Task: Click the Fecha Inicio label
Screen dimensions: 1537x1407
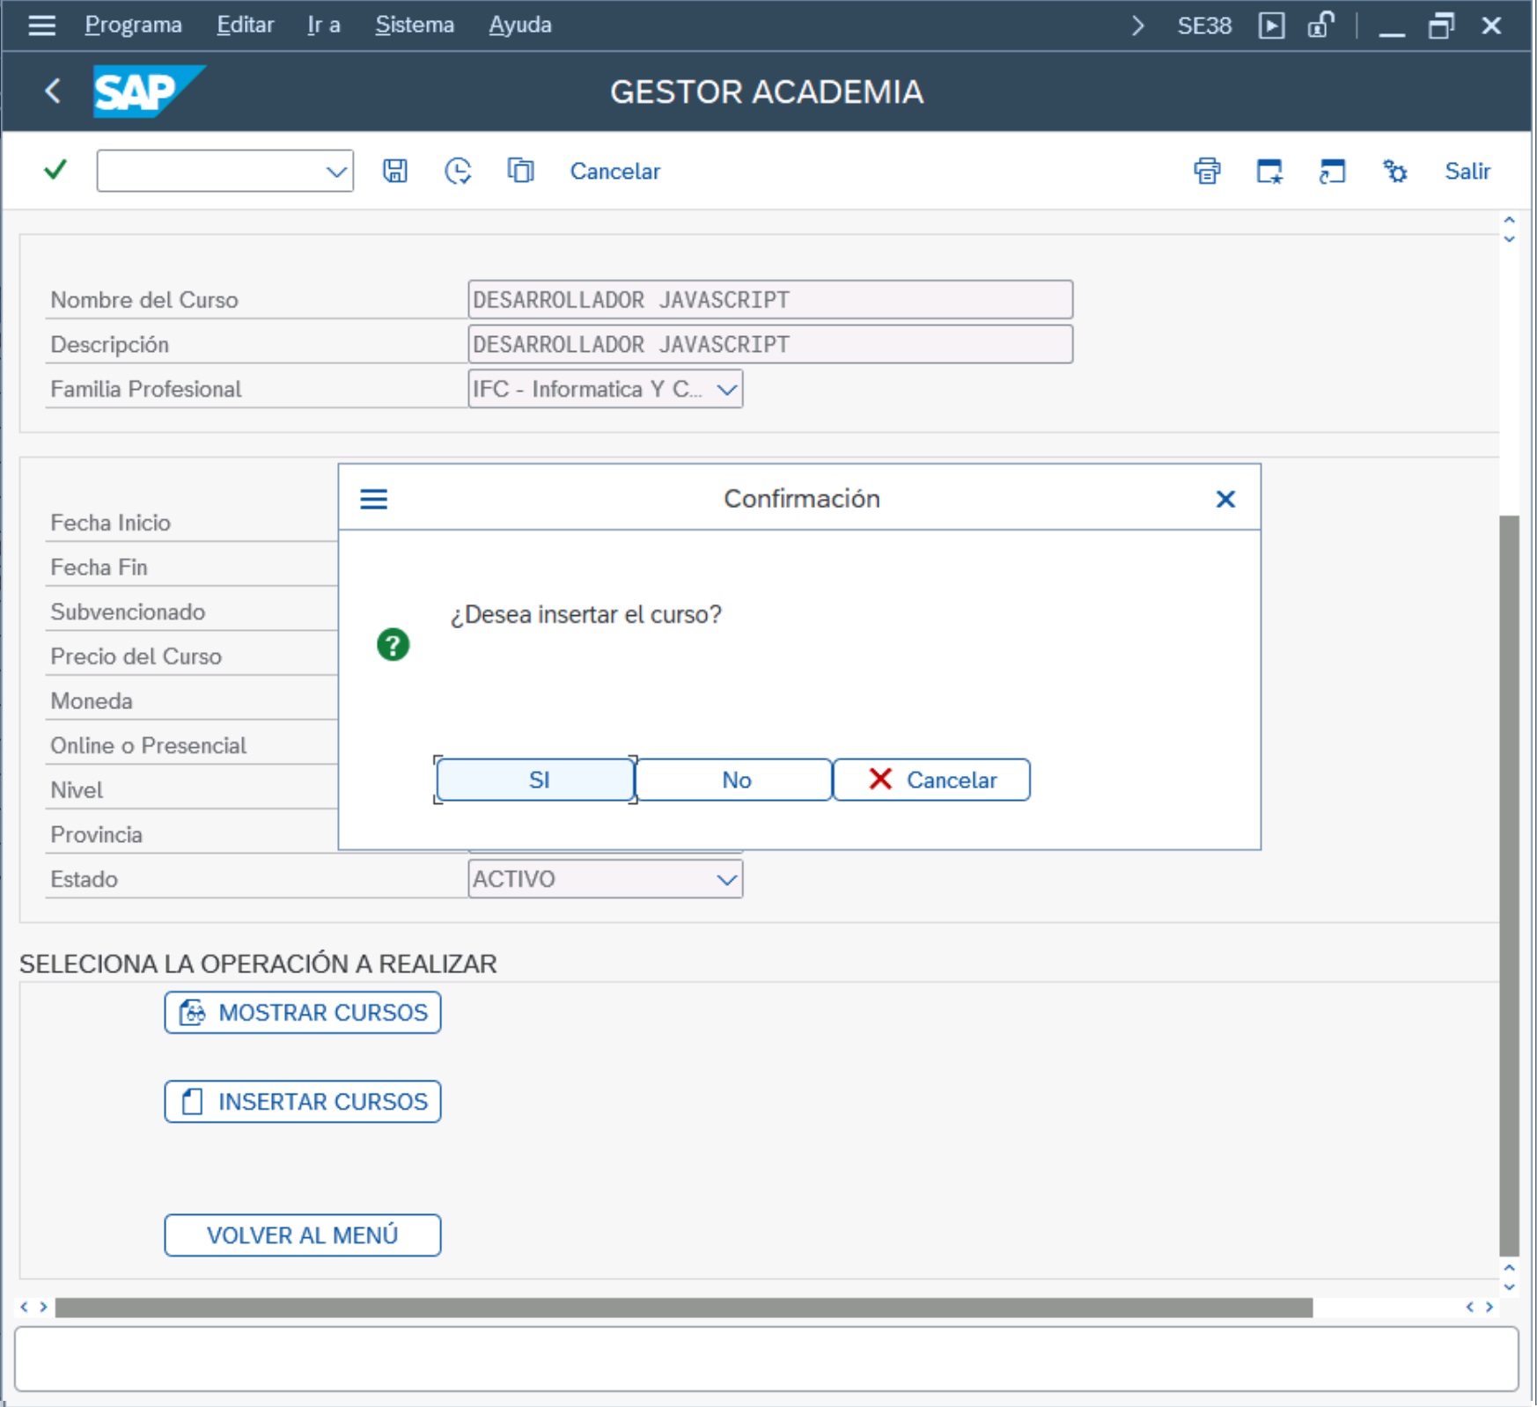Action: pos(110,523)
